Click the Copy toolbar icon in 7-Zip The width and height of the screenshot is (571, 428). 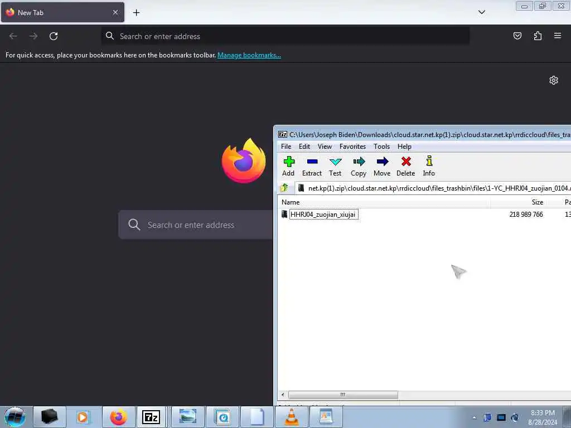click(x=359, y=166)
